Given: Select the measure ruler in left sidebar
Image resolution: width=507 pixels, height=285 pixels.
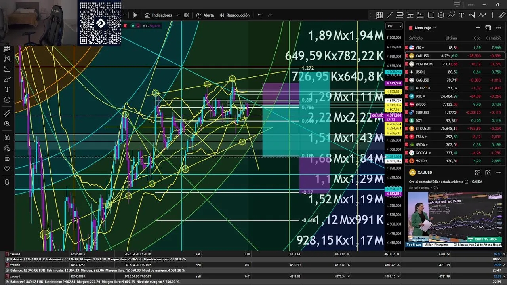Looking at the screenshot, I should (x=7, y=113).
